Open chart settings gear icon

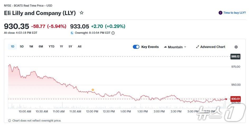coord(236,47)
